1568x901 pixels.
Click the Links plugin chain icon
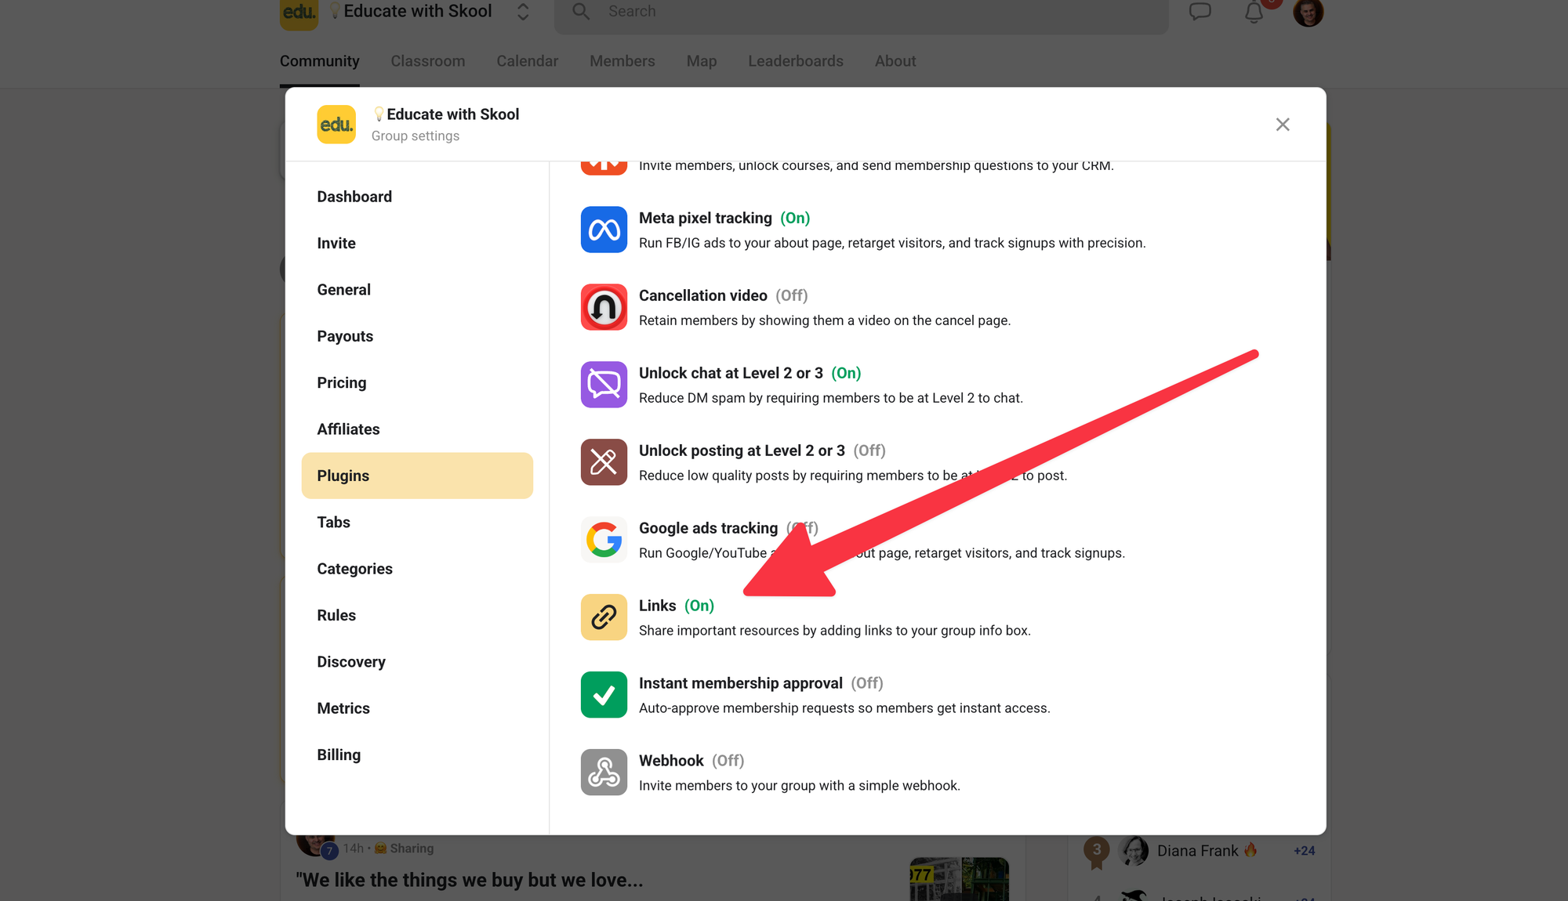click(x=604, y=617)
